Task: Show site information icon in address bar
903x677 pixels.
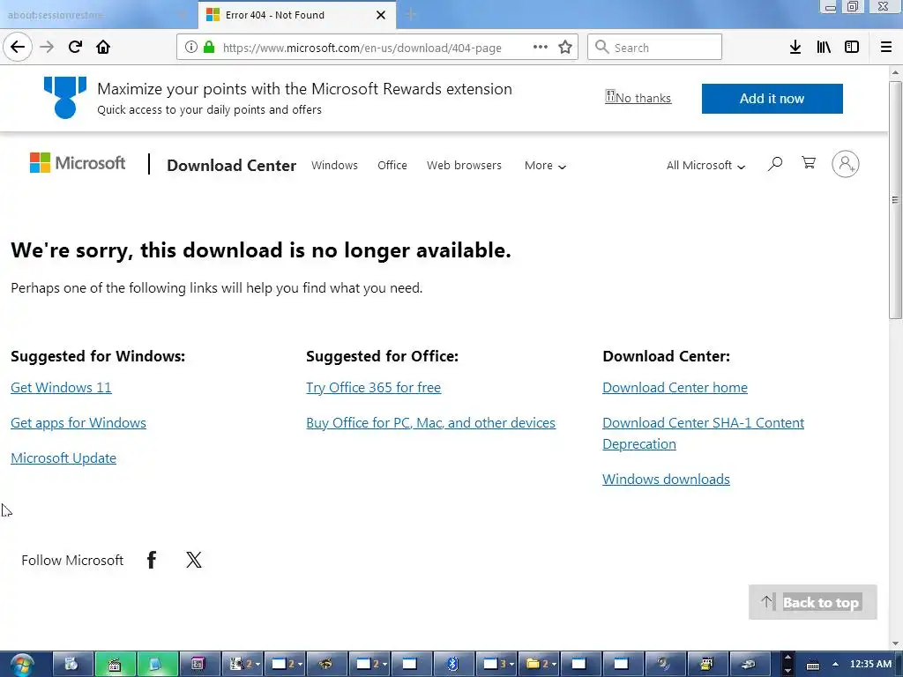Action: (x=191, y=48)
